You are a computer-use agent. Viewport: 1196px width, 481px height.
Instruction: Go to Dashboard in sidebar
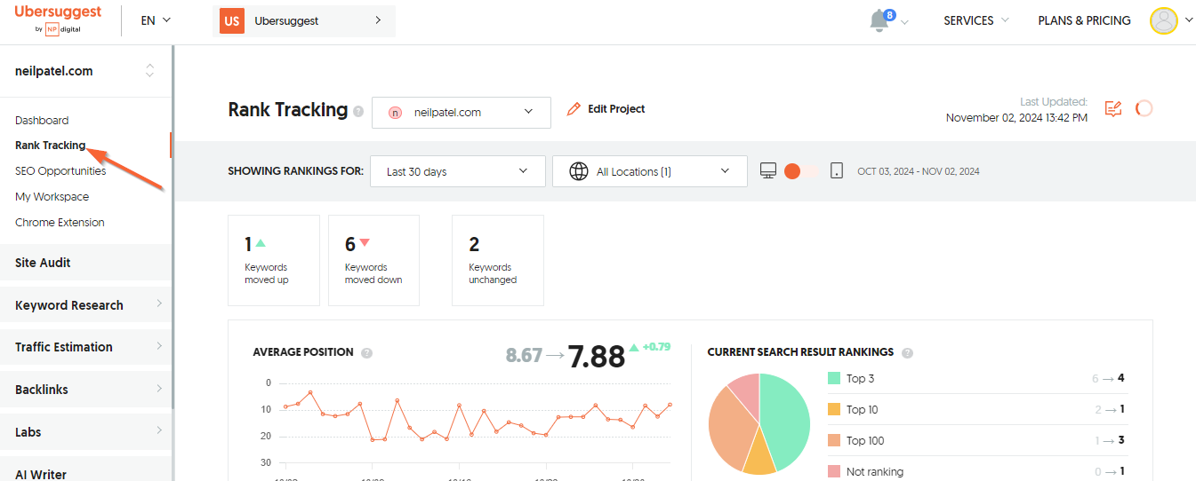(42, 121)
